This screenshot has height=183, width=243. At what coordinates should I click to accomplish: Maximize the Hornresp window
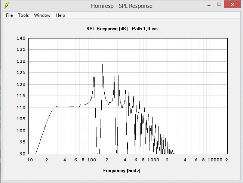219,4
